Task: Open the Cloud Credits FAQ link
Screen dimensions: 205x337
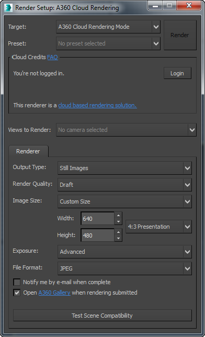Action: [x=52, y=57]
